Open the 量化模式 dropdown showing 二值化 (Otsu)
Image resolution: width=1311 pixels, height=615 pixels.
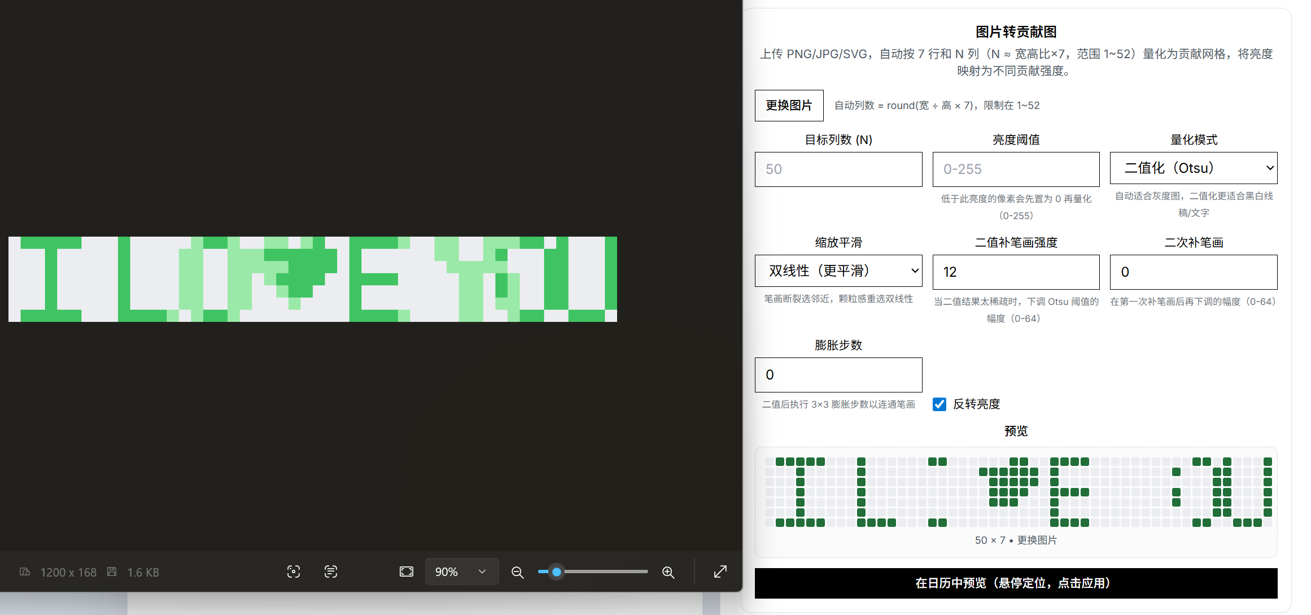[x=1194, y=168]
